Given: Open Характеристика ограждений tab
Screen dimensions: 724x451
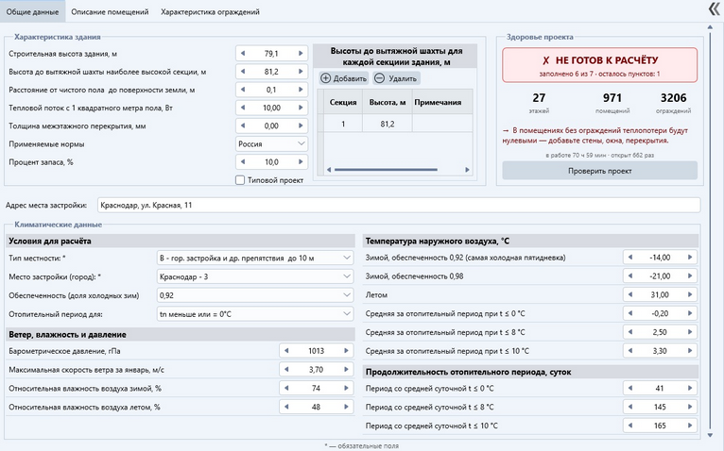Looking at the screenshot, I should point(210,12).
